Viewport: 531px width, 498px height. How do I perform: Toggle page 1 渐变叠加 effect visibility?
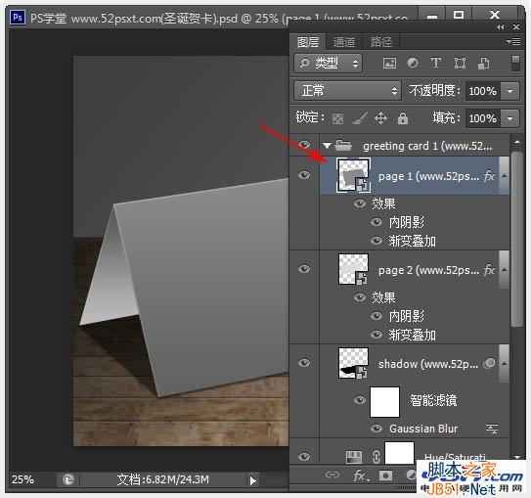[x=376, y=241]
